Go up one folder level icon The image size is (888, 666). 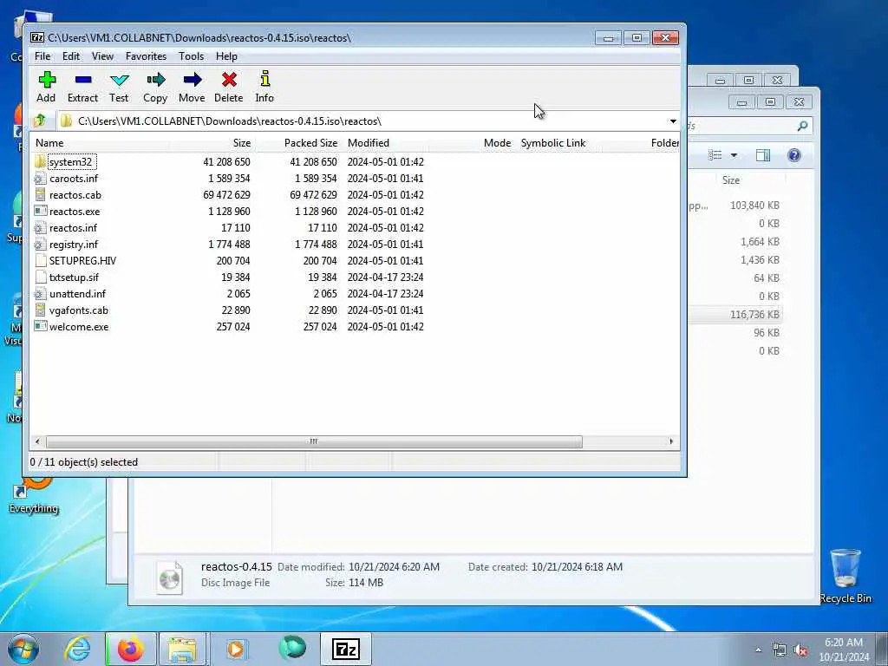40,121
